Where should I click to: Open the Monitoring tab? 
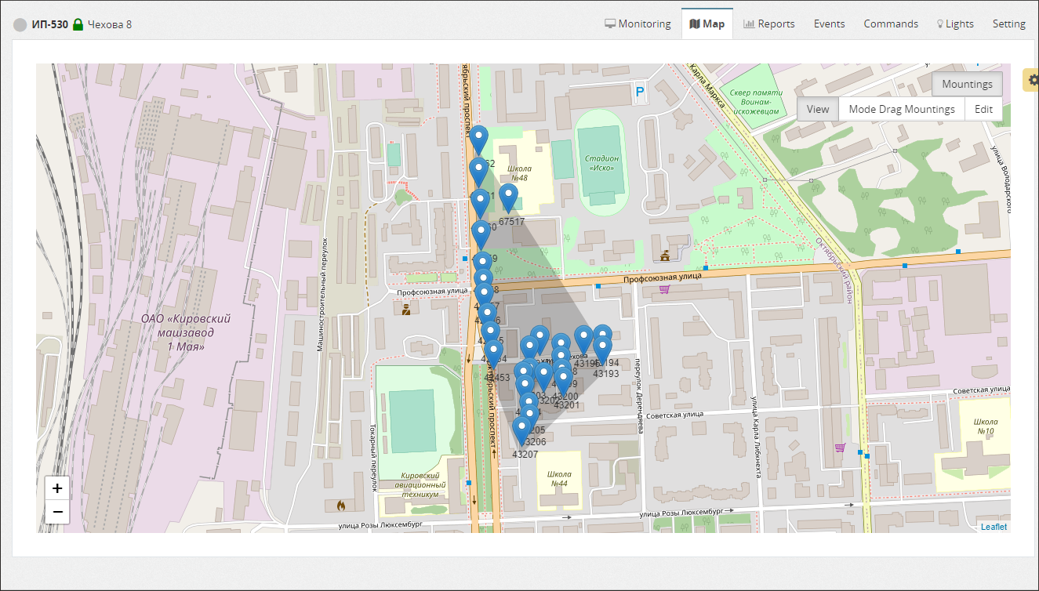click(x=638, y=24)
